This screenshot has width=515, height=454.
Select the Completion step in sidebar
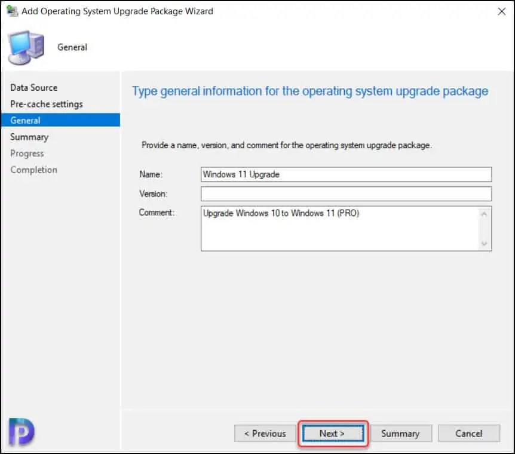coord(33,170)
